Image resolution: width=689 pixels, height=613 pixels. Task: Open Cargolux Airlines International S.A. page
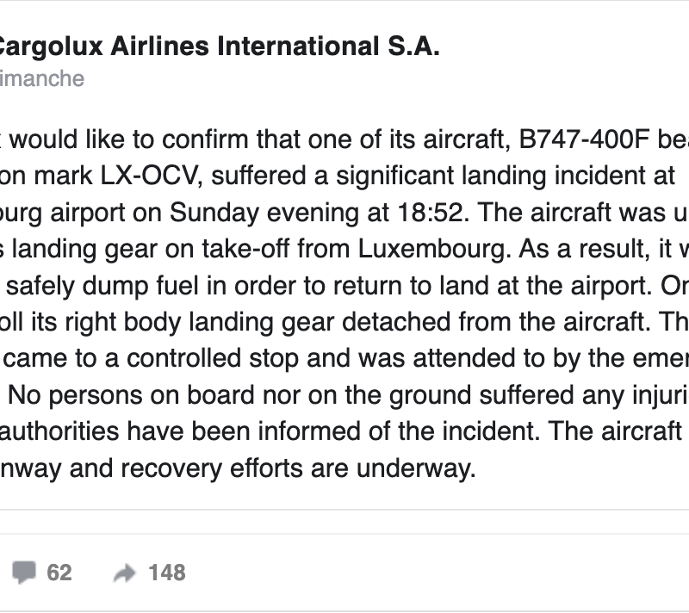tap(217, 46)
